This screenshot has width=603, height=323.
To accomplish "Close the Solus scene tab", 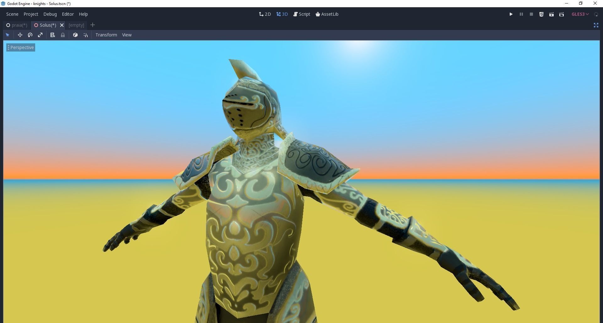I will (x=62, y=25).
